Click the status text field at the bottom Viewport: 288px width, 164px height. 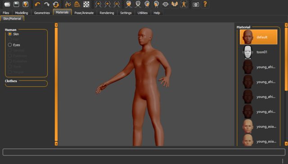pos(144,152)
